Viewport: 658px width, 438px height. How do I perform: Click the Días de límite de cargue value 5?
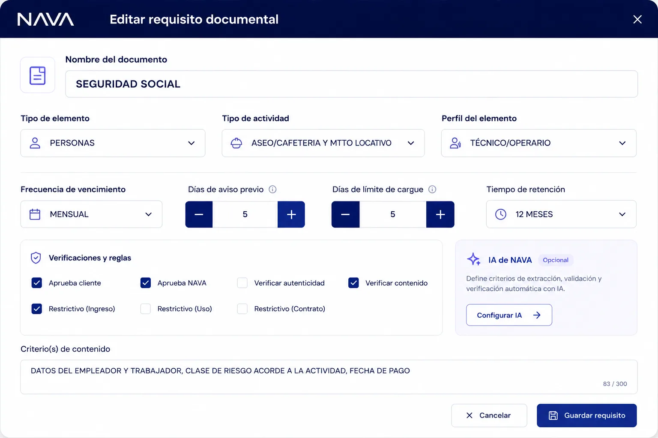click(393, 214)
